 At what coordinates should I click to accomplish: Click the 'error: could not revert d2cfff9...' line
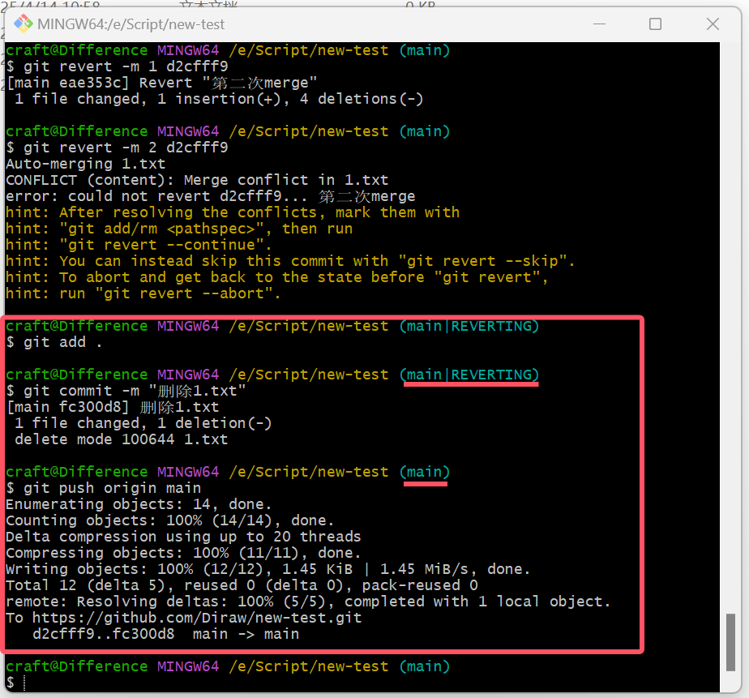pyautogui.click(x=211, y=196)
